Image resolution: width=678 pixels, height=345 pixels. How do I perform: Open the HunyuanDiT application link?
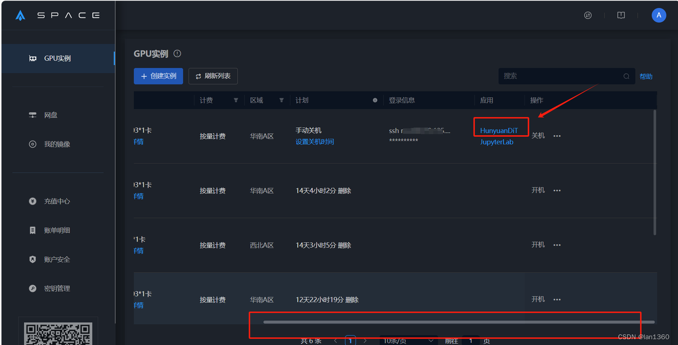(x=498, y=130)
